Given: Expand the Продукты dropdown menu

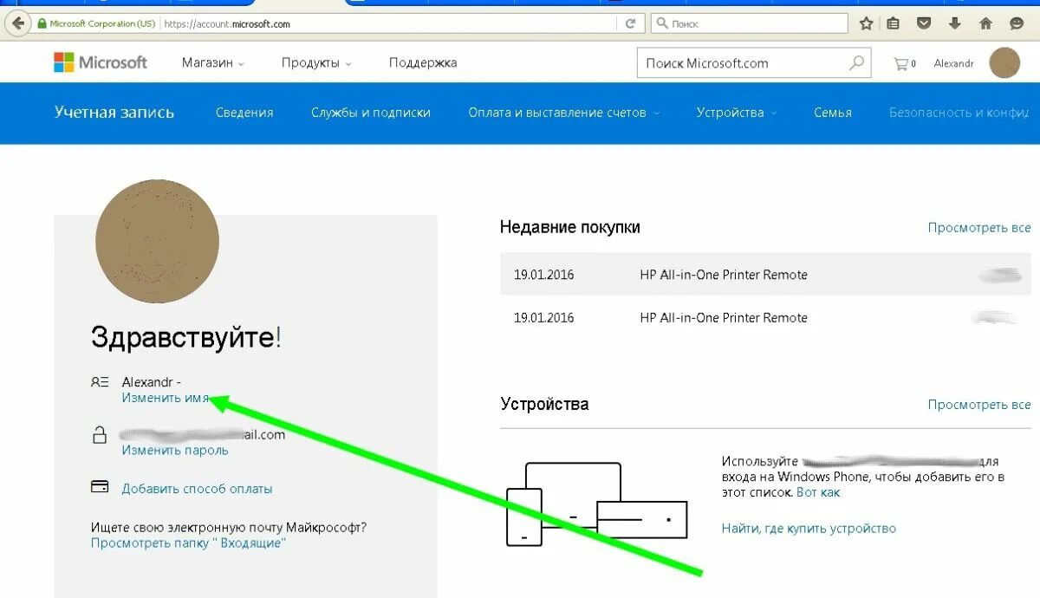Looking at the screenshot, I should [x=316, y=62].
